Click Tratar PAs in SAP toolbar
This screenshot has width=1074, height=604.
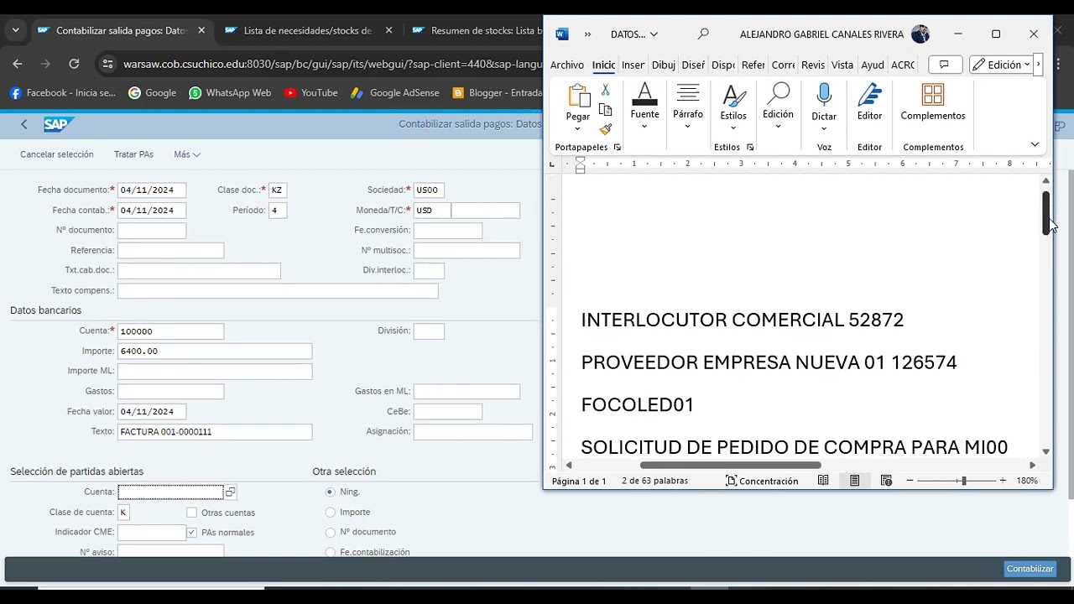pos(133,154)
